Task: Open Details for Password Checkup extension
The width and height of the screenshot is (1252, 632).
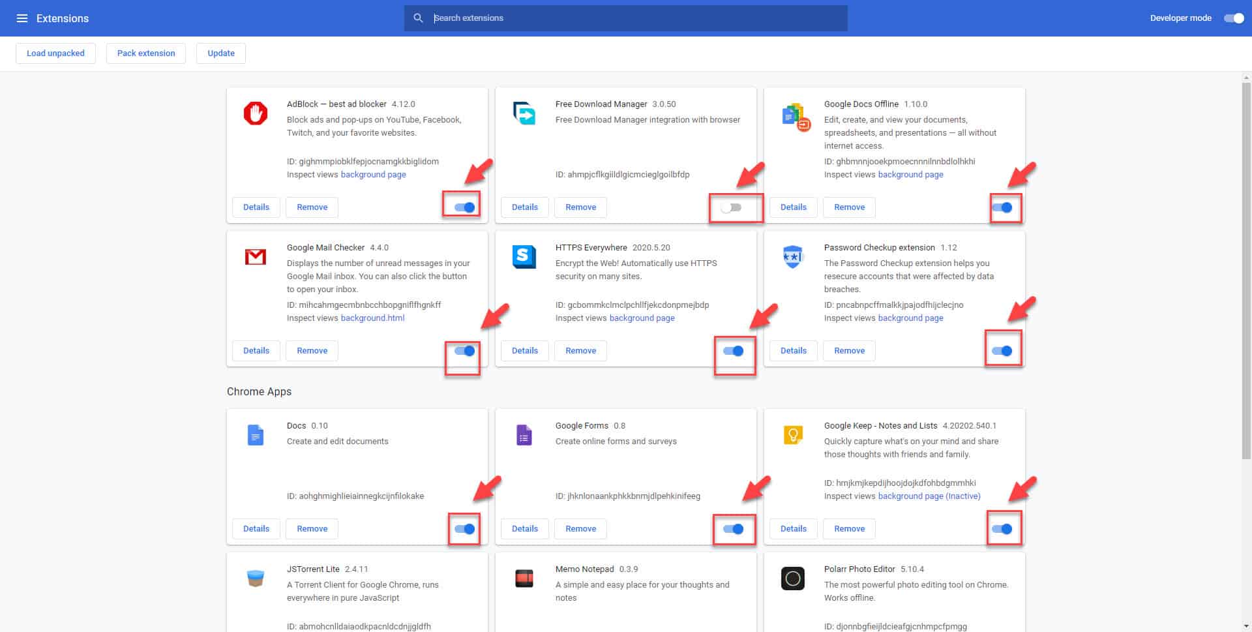Action: [794, 351]
